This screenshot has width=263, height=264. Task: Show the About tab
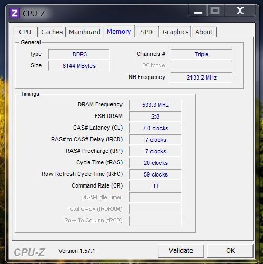[204, 32]
